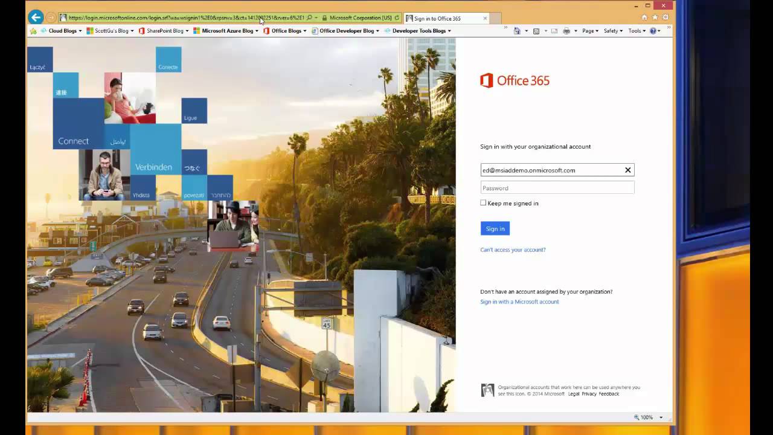Image resolution: width=773 pixels, height=435 pixels.
Task: Clear the email field with the X
Action: click(x=628, y=170)
